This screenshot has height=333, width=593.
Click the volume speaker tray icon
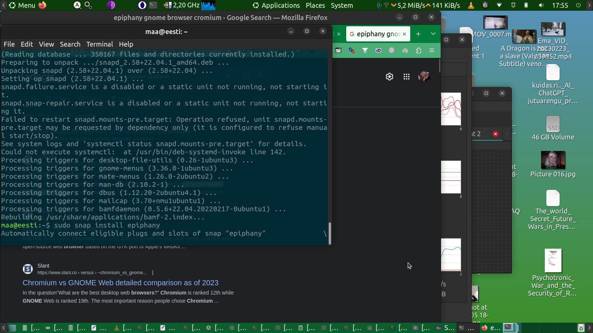click(541, 5)
